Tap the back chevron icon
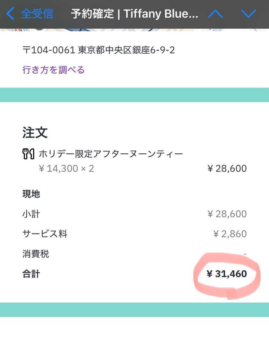Image resolution: width=269 pixels, height=337 pixels. point(10,14)
